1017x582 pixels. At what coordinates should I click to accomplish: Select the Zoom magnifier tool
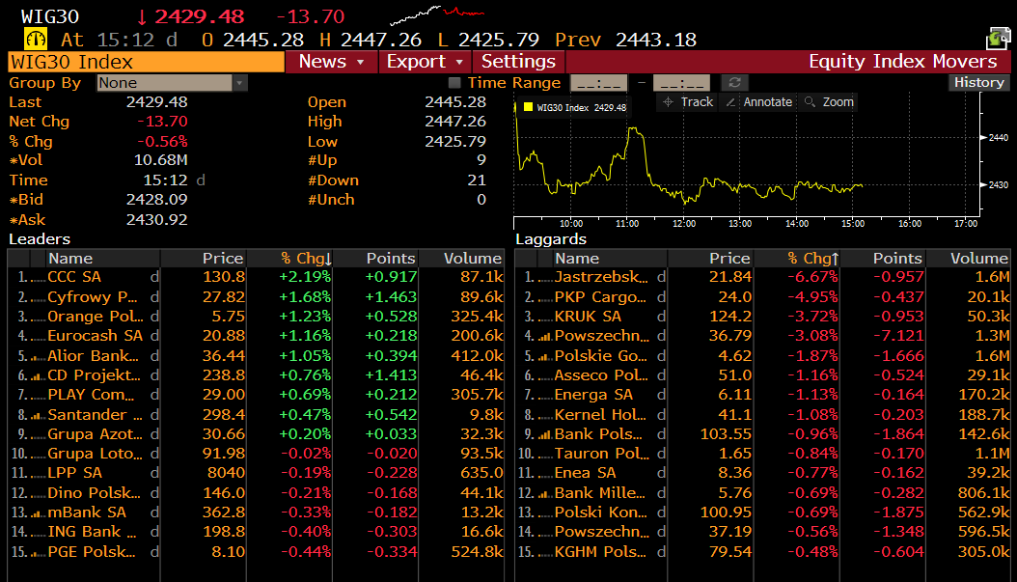tap(829, 102)
